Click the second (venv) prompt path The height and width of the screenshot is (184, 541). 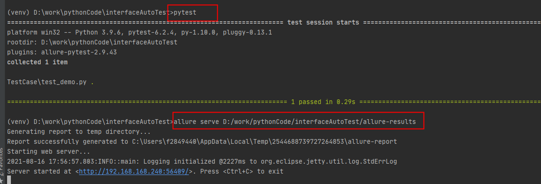click(x=89, y=122)
